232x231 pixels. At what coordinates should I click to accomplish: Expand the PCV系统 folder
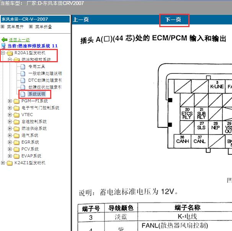[x=10, y=149]
